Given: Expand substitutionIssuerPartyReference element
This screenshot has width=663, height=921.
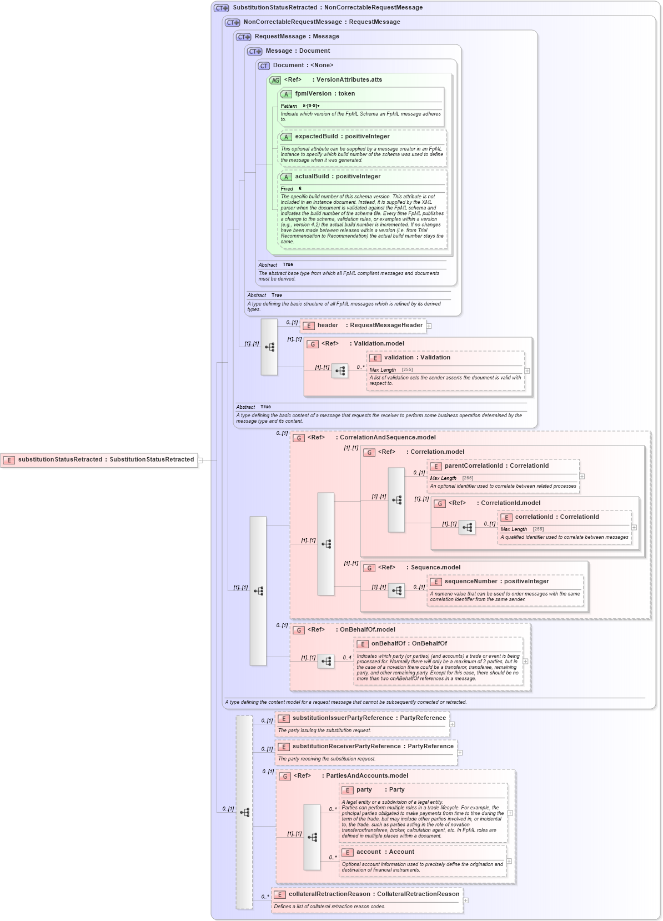Looking at the screenshot, I should coord(453,724).
